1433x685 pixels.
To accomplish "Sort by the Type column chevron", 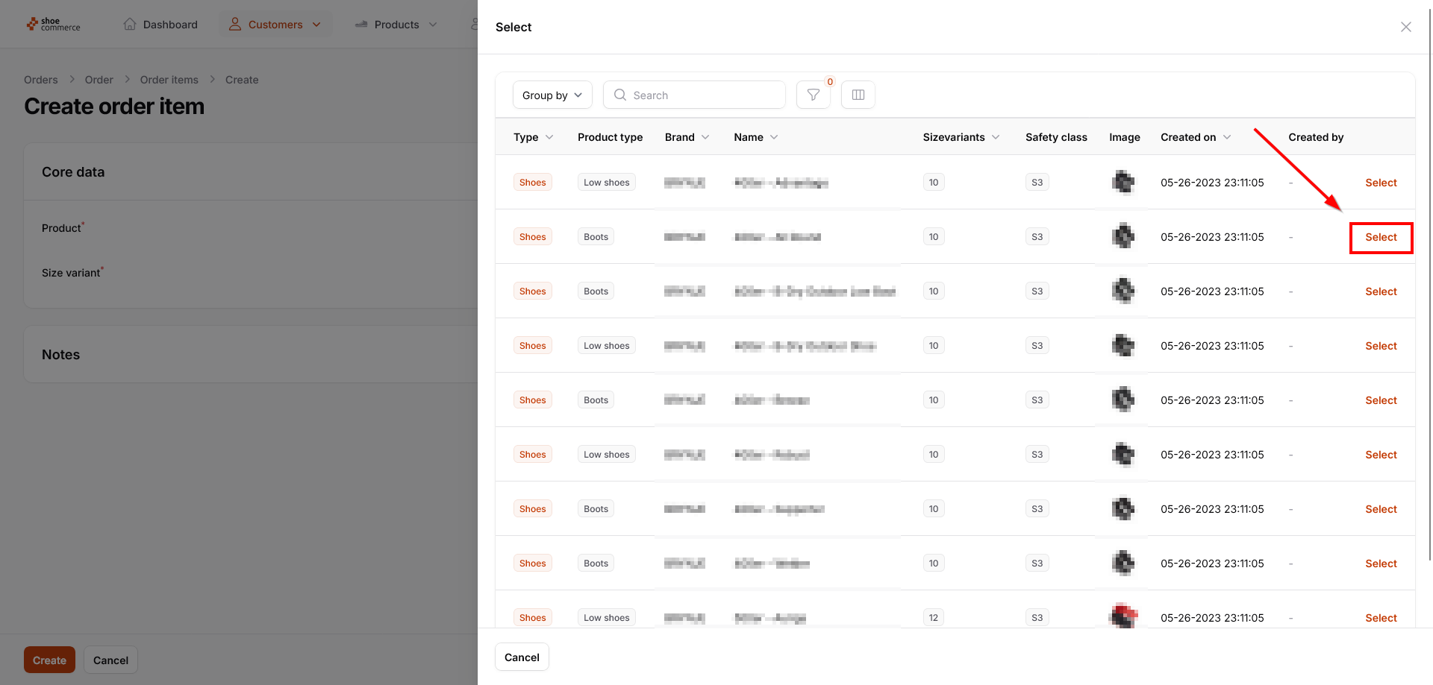I will click(549, 137).
